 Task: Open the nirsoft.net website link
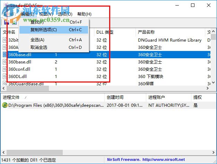164,159
